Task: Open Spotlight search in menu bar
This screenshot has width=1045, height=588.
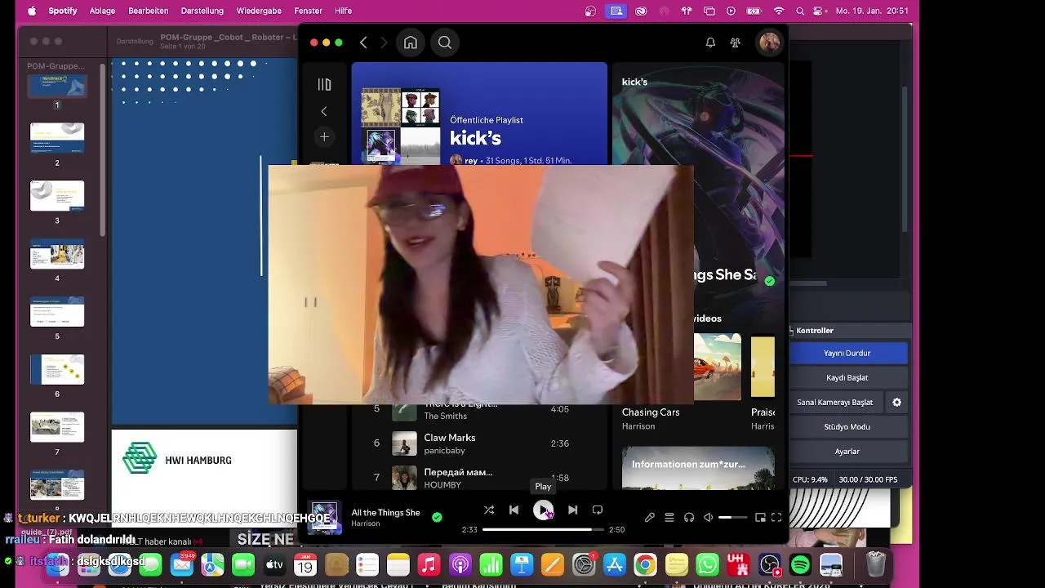Action: tap(800, 11)
